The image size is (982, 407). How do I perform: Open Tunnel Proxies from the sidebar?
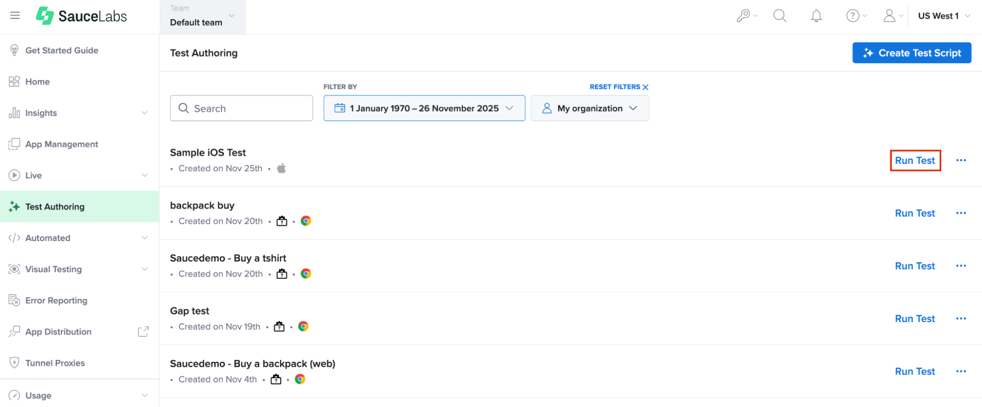point(55,363)
